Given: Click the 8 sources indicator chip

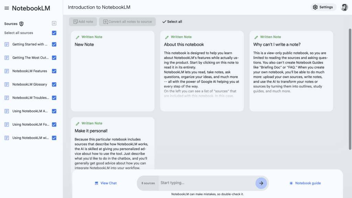Looking at the screenshot, I should [148, 183].
